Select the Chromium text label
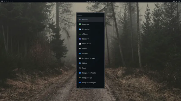Viewport: 181px width, 101px height. [86, 29]
